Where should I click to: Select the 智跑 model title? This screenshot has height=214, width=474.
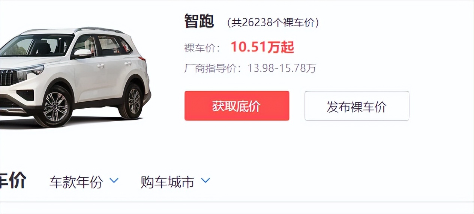coord(199,21)
